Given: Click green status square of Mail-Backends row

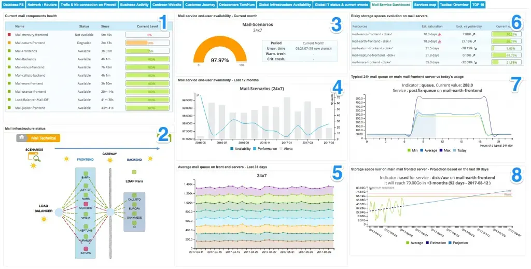Looking at the screenshot, I should 9,59.
